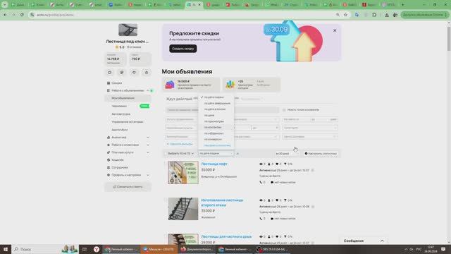451x254 pixels.
Task: Open notifications bell icon under profile balance
Action: click(x=147, y=72)
